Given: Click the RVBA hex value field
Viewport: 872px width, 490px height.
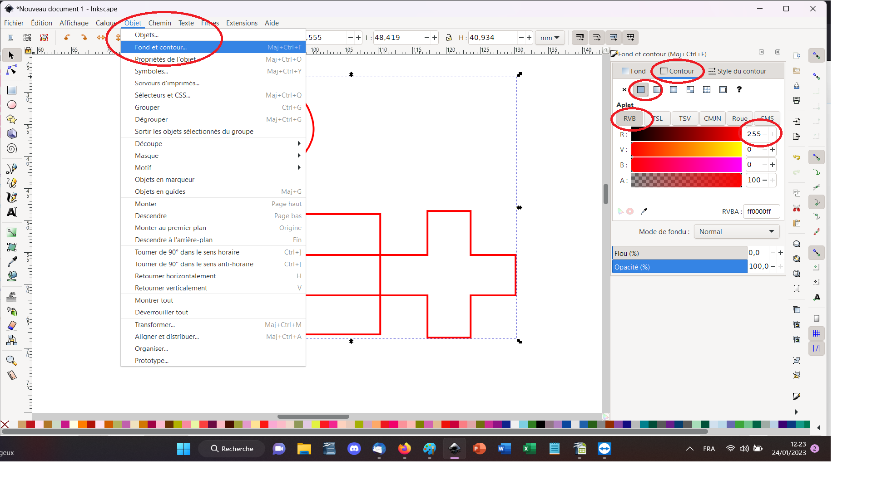Looking at the screenshot, I should tap(761, 211).
